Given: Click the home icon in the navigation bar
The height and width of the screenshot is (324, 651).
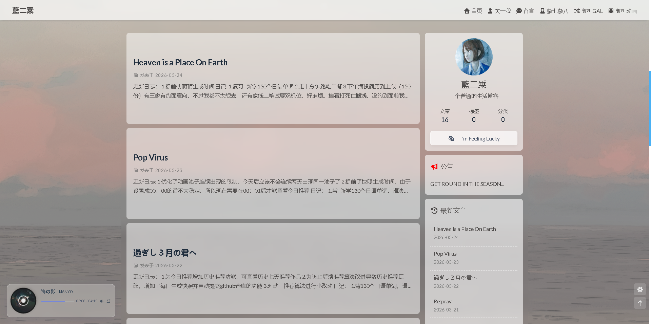Looking at the screenshot, I should 467,10.
